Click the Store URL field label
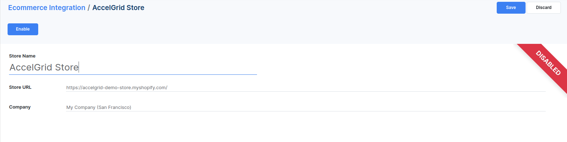 click(20, 87)
